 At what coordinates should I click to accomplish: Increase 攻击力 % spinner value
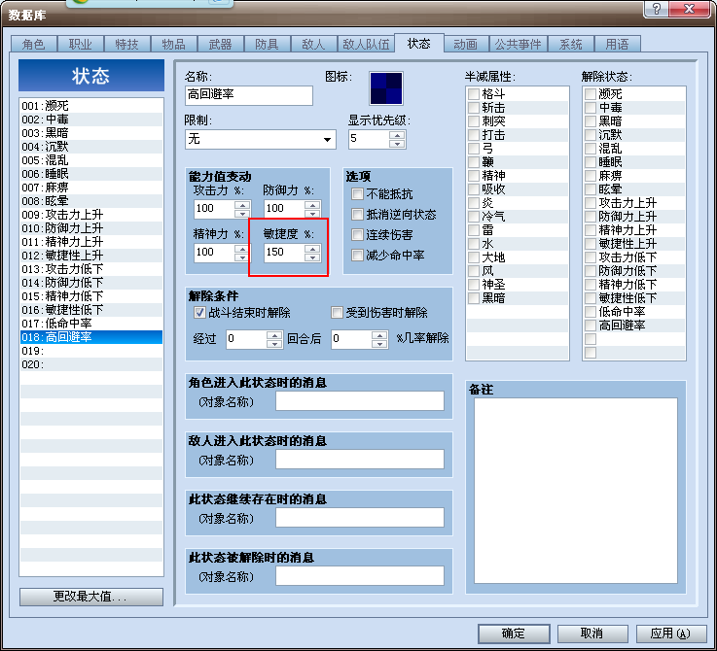tap(242, 205)
